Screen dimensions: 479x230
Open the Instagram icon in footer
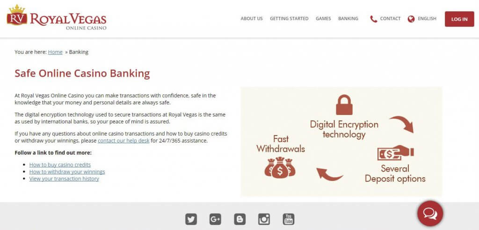pos(264,219)
